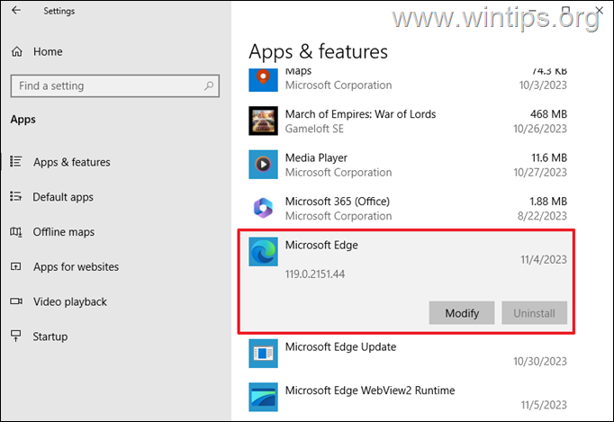Image resolution: width=614 pixels, height=422 pixels.
Task: Open Video playback settings
Action: coord(70,301)
